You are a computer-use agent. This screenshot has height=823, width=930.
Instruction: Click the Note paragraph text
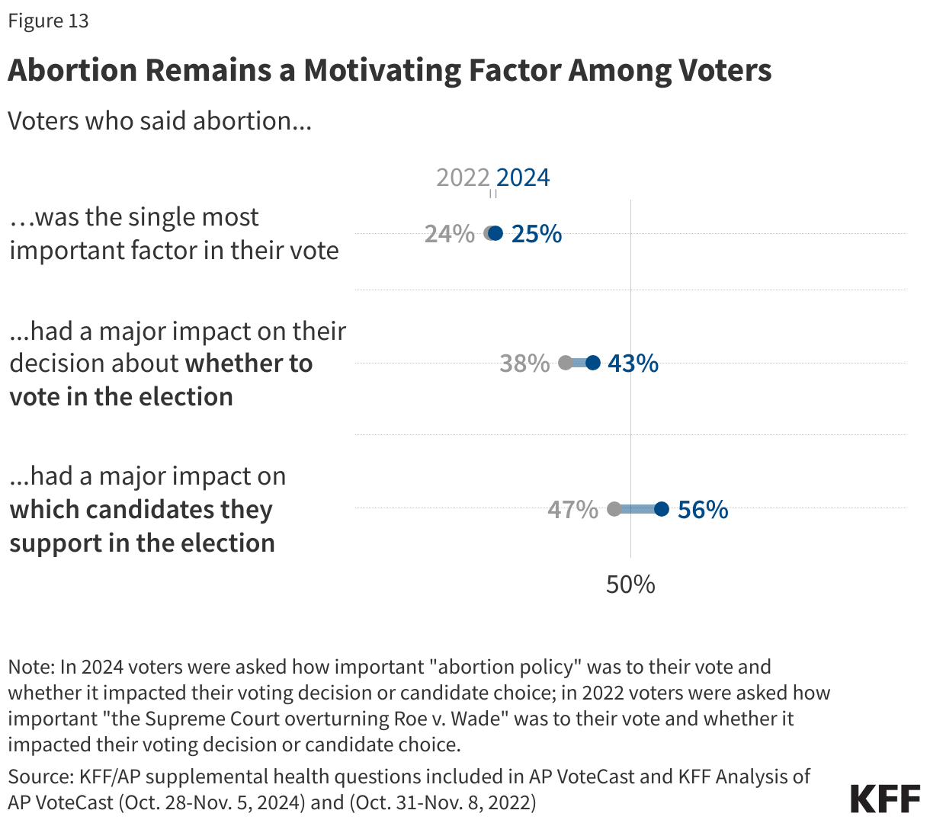click(419, 706)
